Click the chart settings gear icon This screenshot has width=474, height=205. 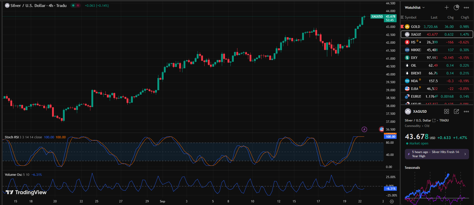(x=392, y=201)
